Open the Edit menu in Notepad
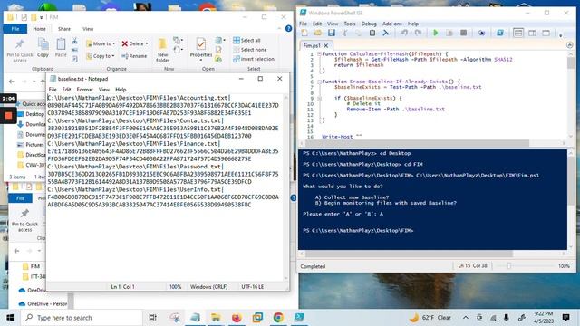The height and width of the screenshot is (326, 580). [x=66, y=90]
